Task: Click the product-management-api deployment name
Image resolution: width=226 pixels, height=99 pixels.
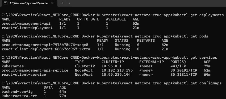Action: click(26, 24)
